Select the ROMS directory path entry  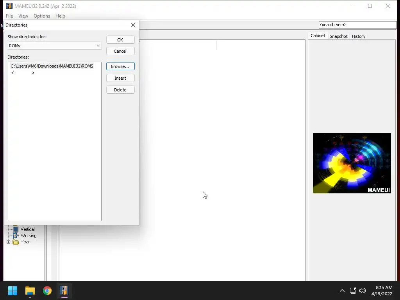[x=52, y=66]
